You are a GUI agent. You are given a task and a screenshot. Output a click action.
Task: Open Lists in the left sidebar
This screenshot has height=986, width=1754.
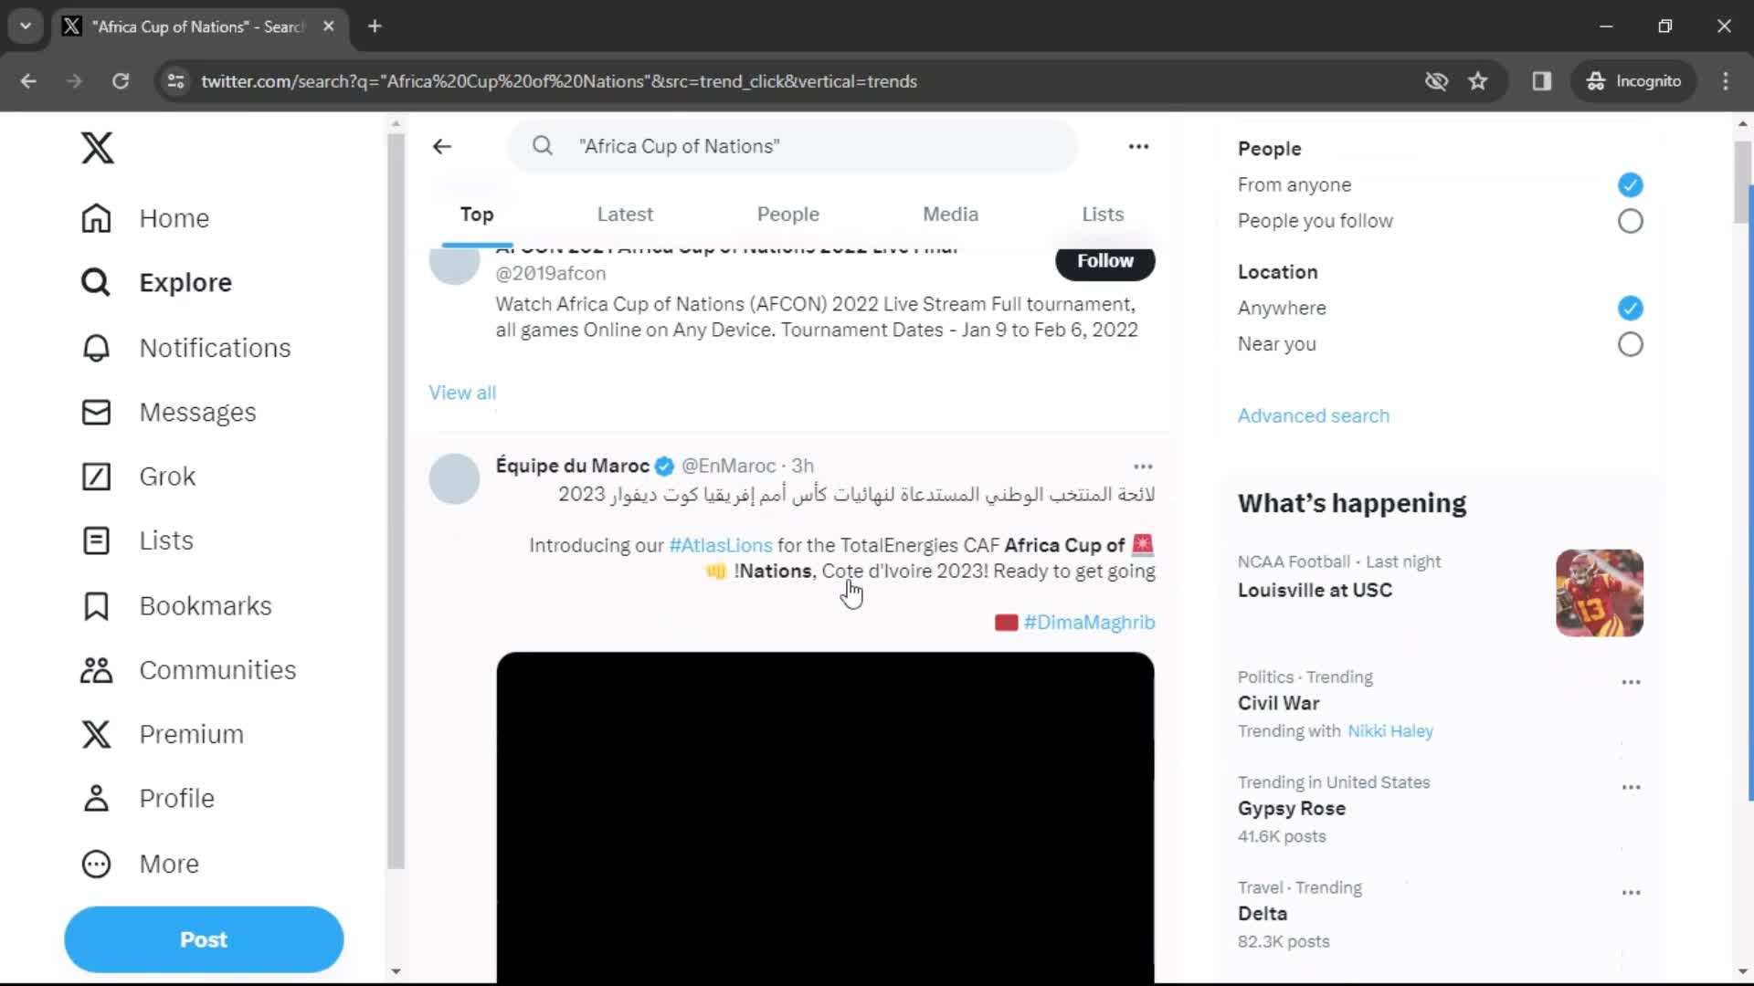(x=137, y=540)
